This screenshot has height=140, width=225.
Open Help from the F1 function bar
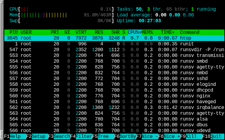[15, 136]
